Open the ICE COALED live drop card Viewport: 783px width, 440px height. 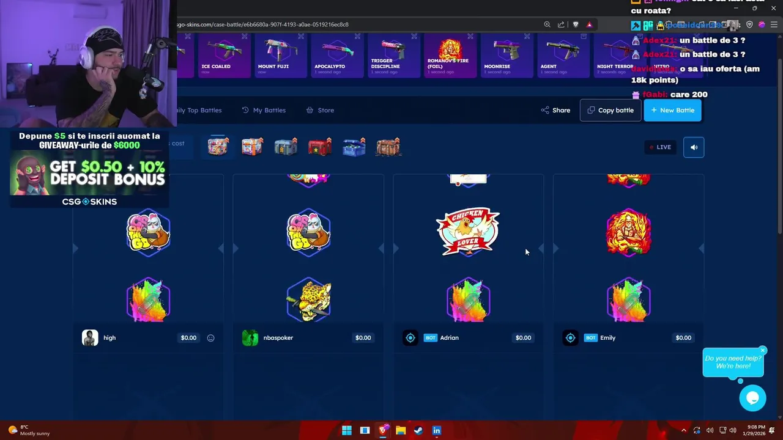pyautogui.click(x=223, y=55)
